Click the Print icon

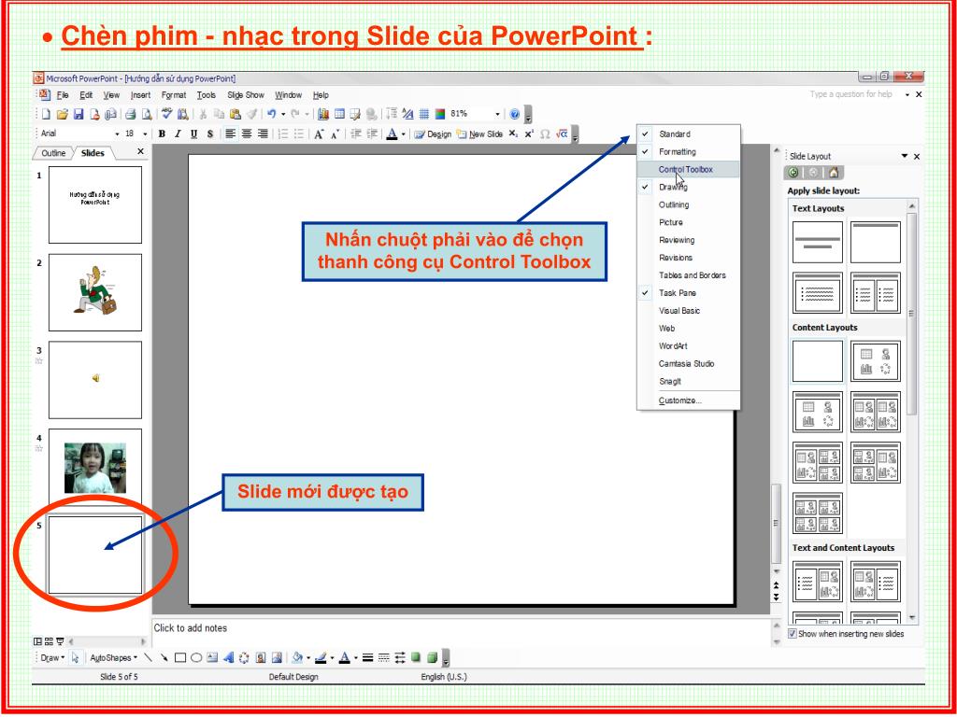click(130, 114)
